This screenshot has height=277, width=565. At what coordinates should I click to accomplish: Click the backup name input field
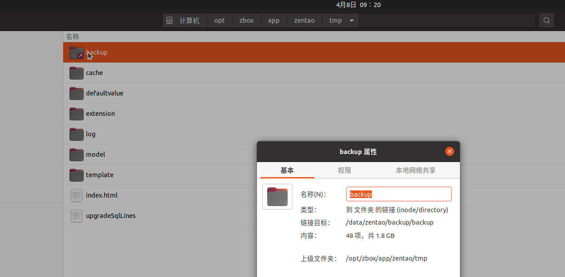coord(398,194)
